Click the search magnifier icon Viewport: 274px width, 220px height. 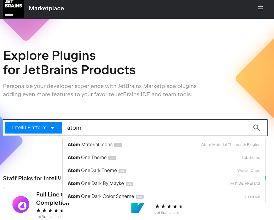coord(256,128)
